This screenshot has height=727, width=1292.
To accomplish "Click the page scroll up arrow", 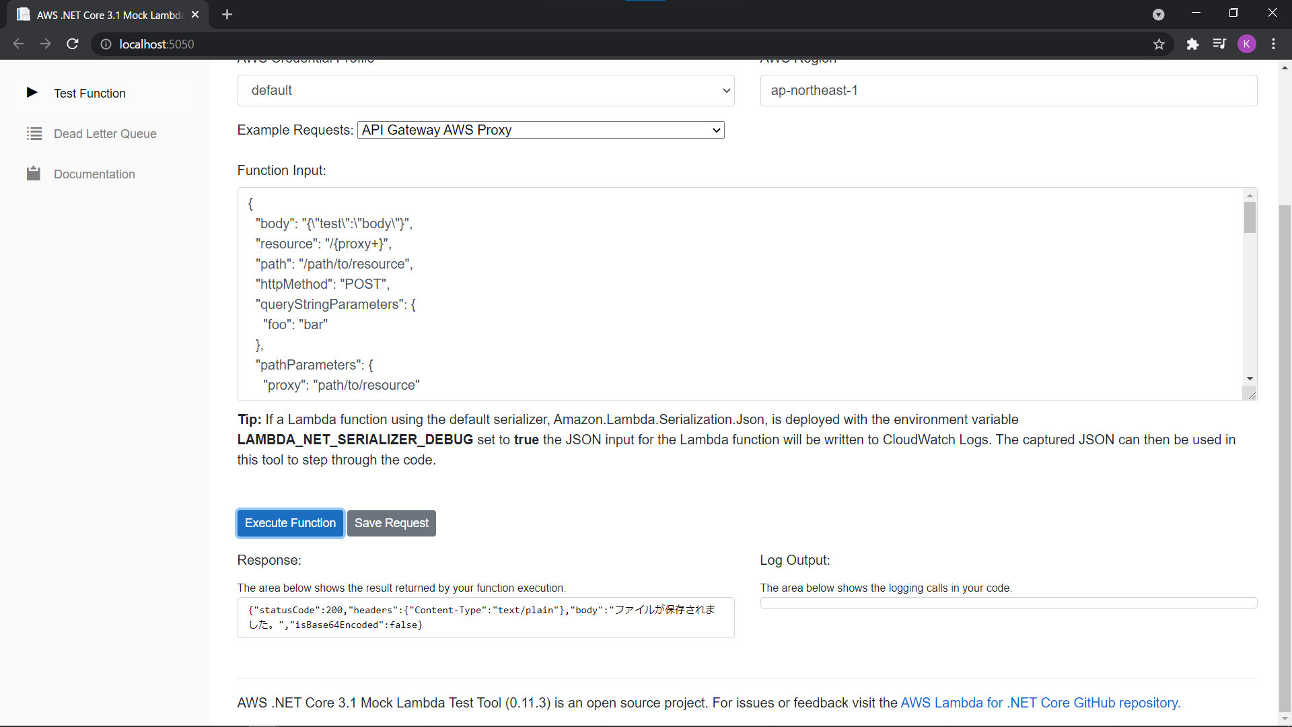I will click(1285, 67).
